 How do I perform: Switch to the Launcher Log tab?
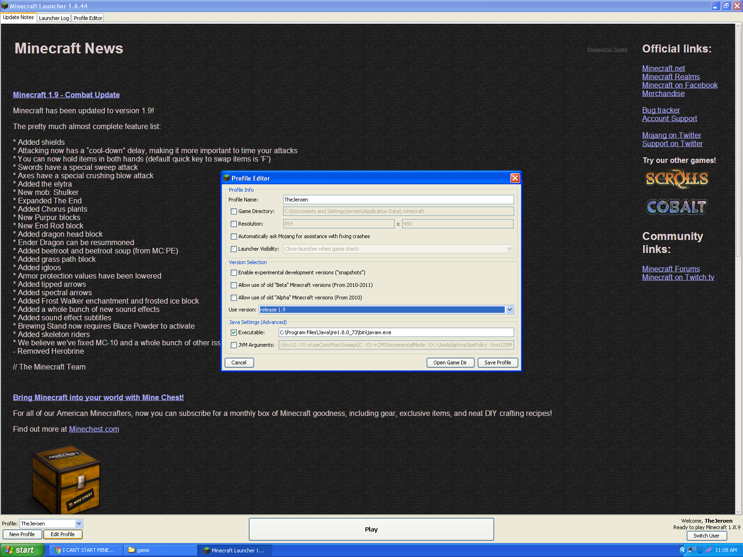[x=54, y=18]
